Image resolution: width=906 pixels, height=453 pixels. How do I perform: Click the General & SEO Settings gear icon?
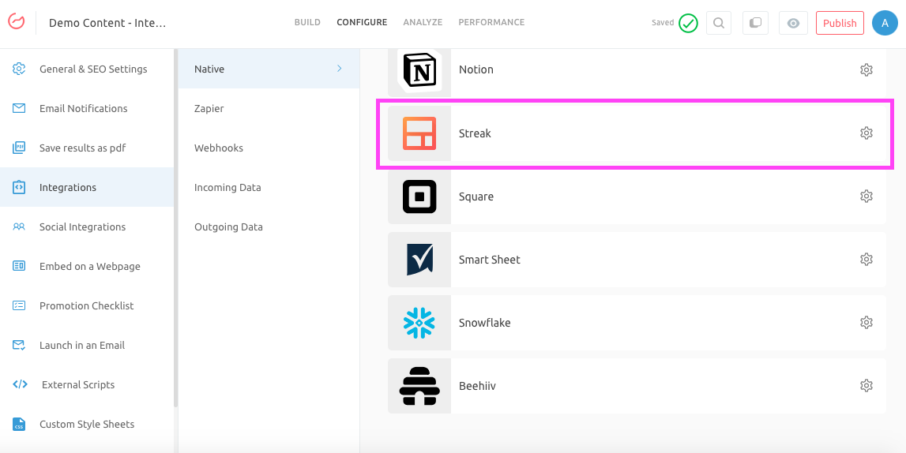click(x=19, y=69)
